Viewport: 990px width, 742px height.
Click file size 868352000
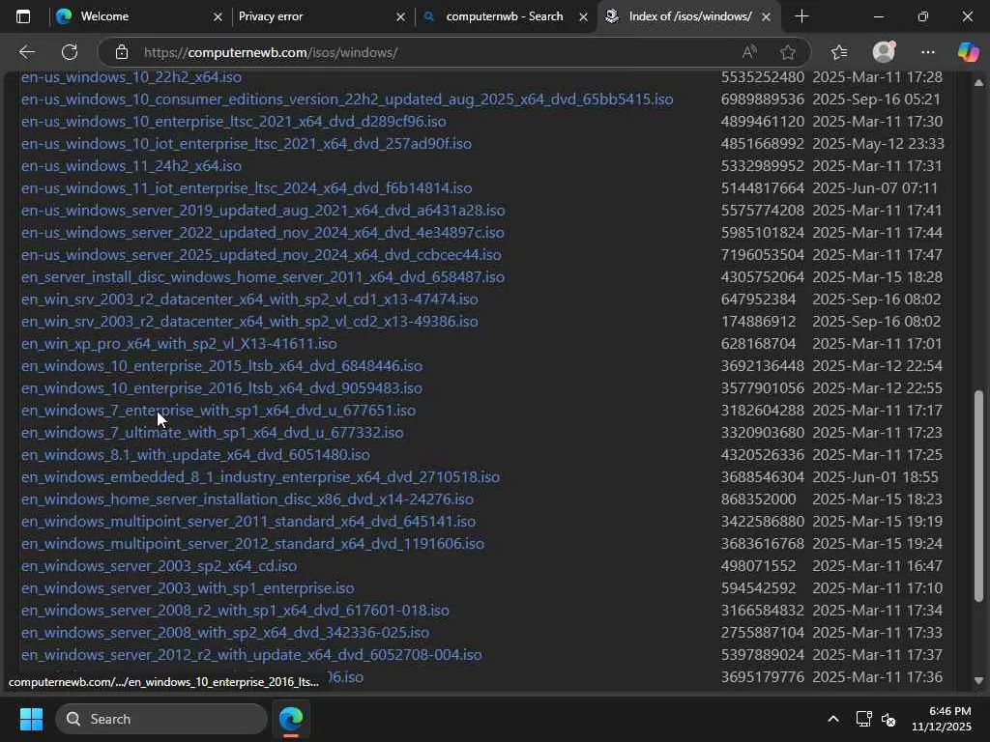[758, 499]
